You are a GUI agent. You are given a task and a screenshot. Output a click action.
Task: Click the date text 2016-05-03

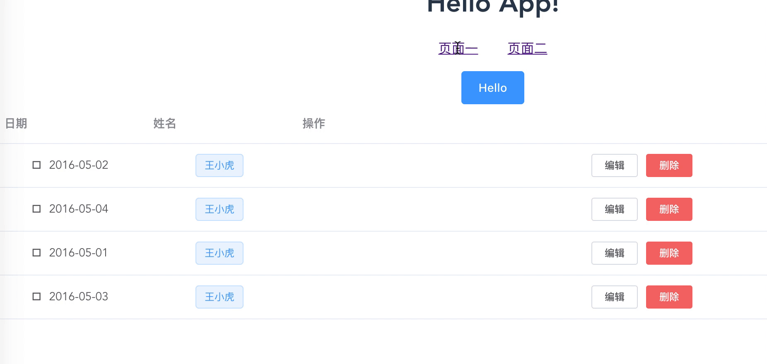click(x=79, y=297)
